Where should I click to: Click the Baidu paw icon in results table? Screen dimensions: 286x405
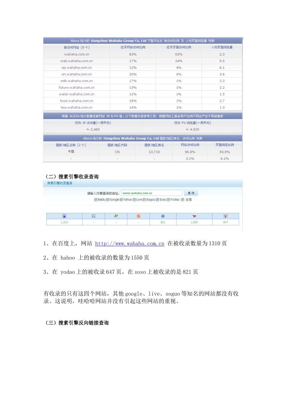click(64, 216)
